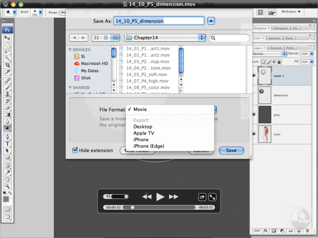This screenshot has height=238, width=318.
Task: Enter full screen from player controls
Action: click(212, 197)
